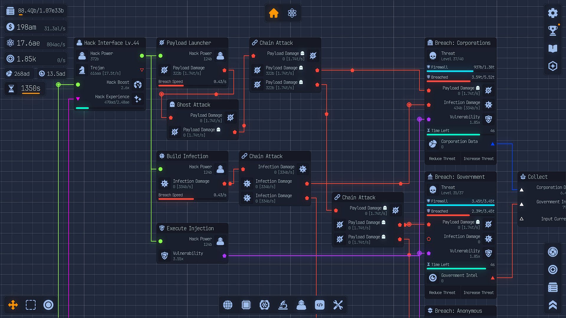
Task: Activate the orange move arrows tool
Action: pyautogui.click(x=13, y=305)
